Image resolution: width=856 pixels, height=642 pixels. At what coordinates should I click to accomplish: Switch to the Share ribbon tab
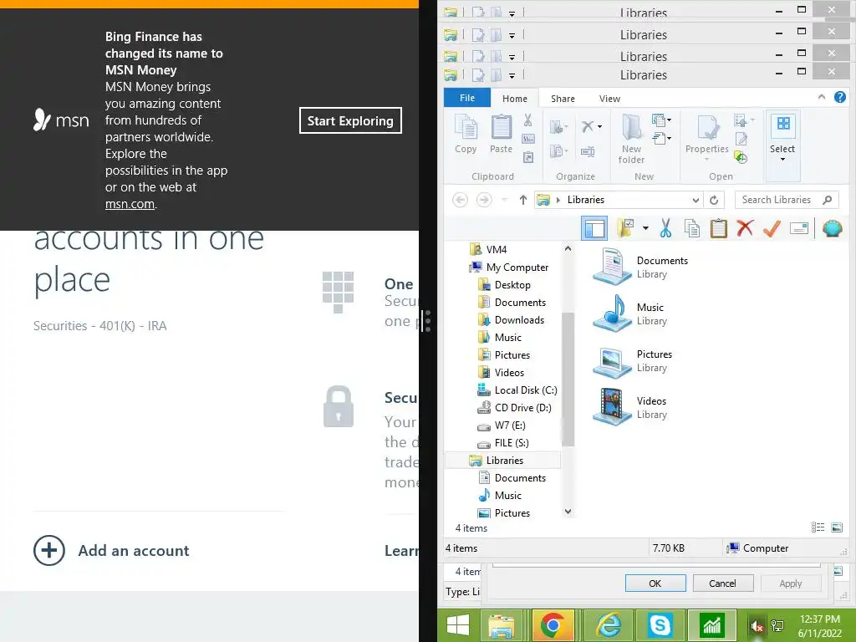click(563, 99)
